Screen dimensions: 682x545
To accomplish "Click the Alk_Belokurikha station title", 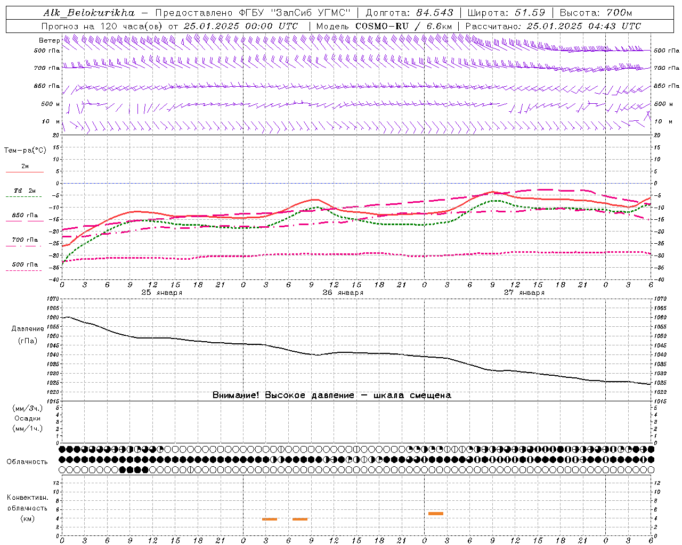I will coord(89,13).
